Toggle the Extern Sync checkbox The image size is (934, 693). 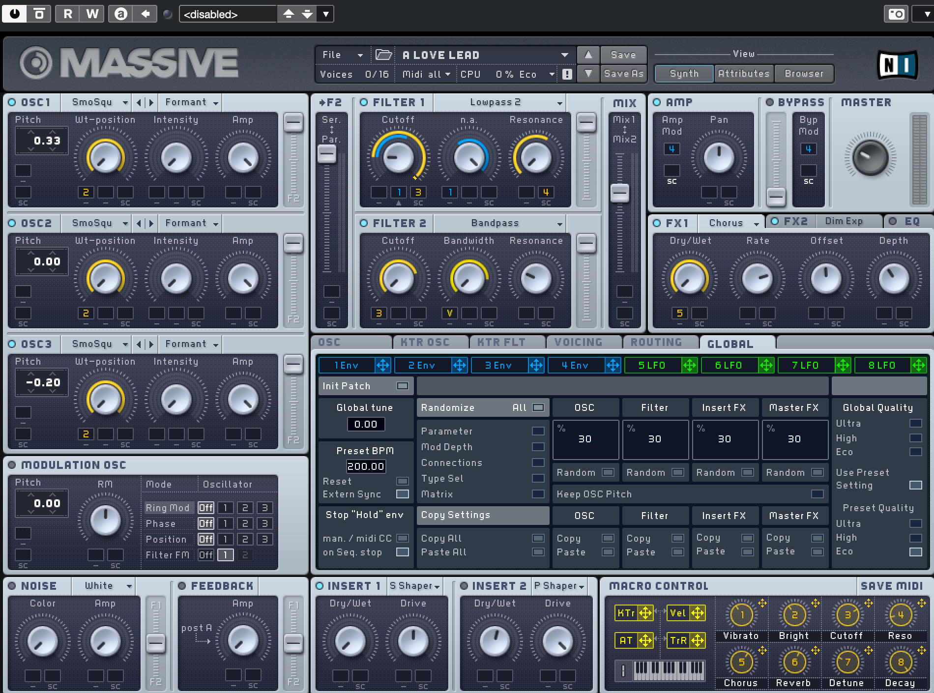coord(403,494)
